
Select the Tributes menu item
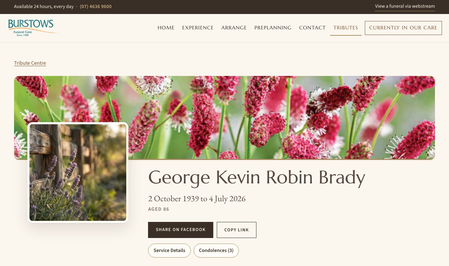(x=346, y=28)
